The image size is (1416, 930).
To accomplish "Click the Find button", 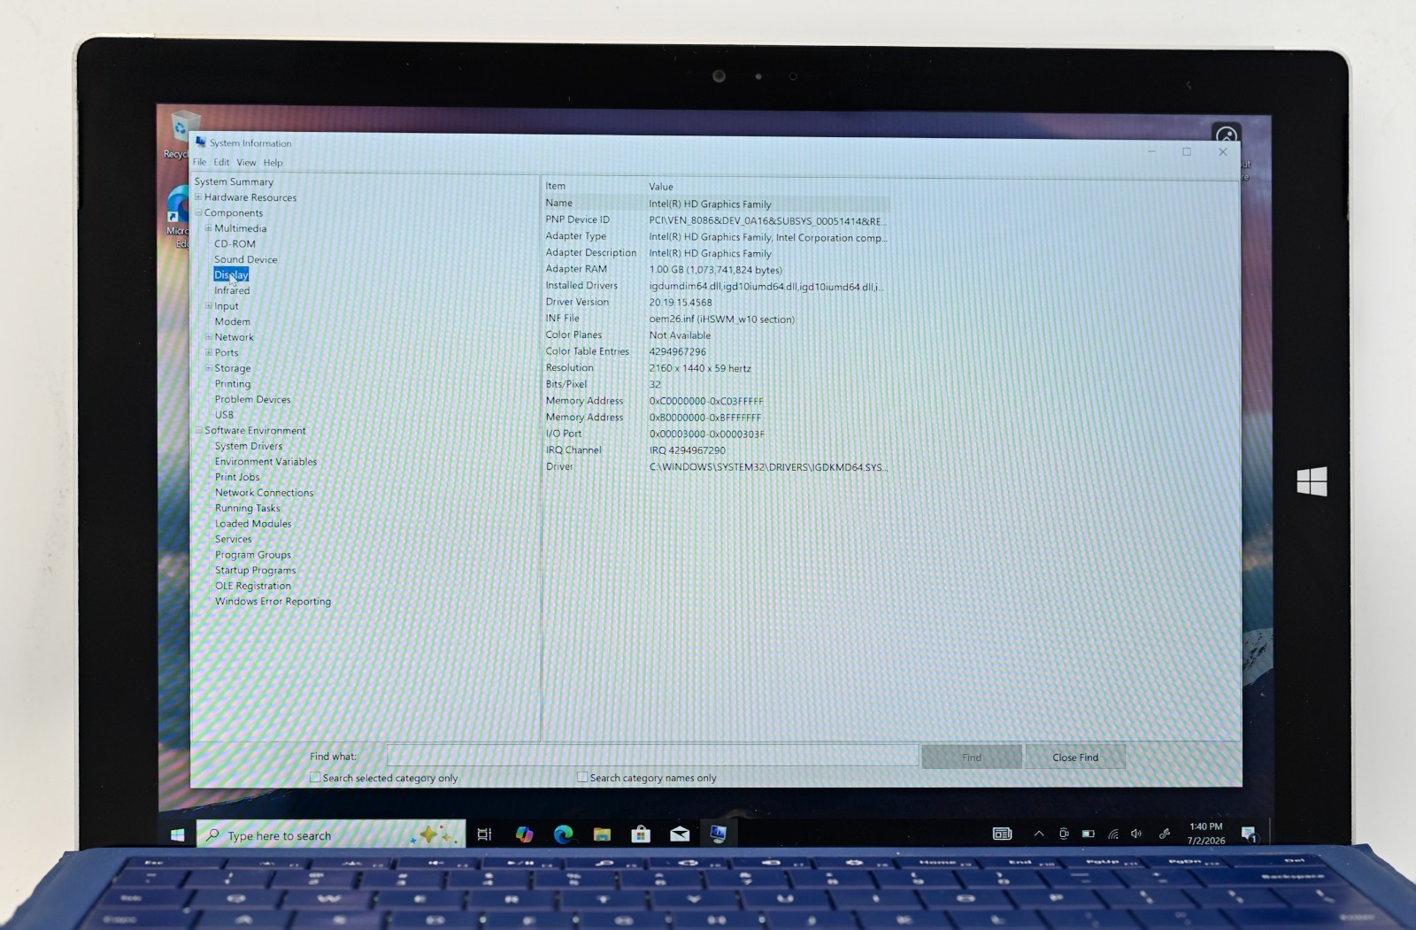I will pyautogui.click(x=972, y=757).
